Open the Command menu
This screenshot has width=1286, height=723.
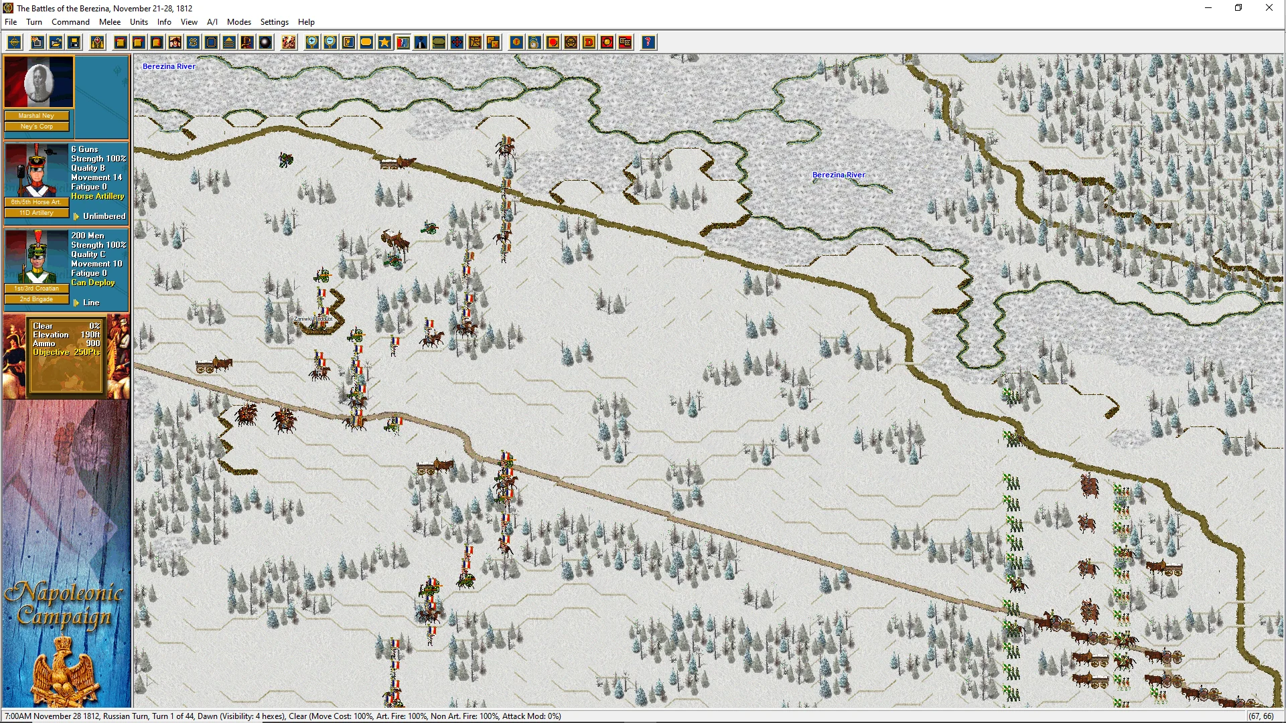tap(70, 22)
